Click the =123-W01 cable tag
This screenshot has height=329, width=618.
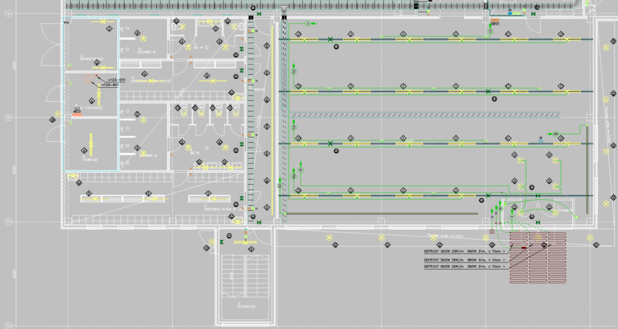pyautogui.click(x=109, y=84)
